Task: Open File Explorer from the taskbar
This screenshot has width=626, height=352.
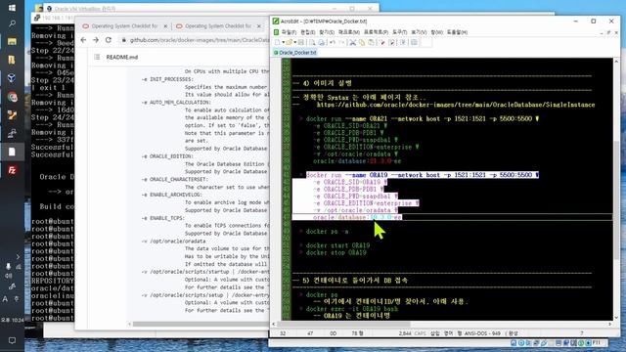Action: click(12, 41)
